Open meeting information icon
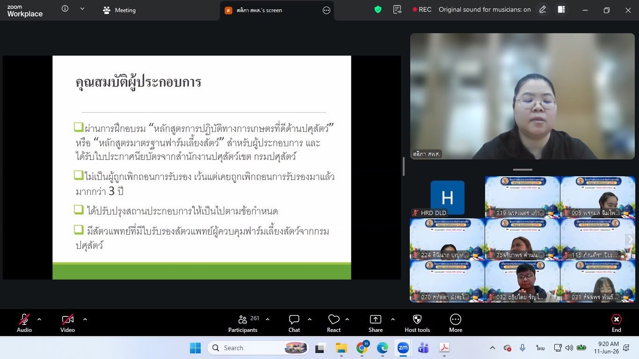Image resolution: width=639 pixels, height=359 pixels. coord(65,8)
